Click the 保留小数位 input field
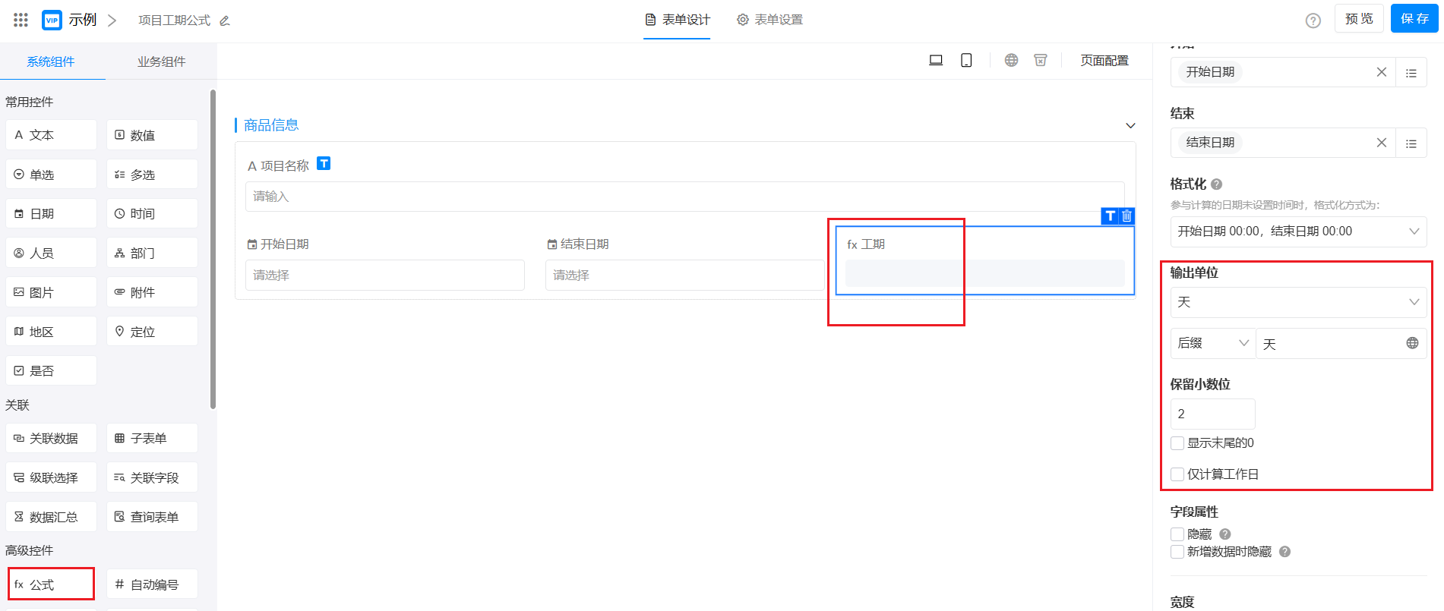The image size is (1444, 611). pyautogui.click(x=1212, y=414)
